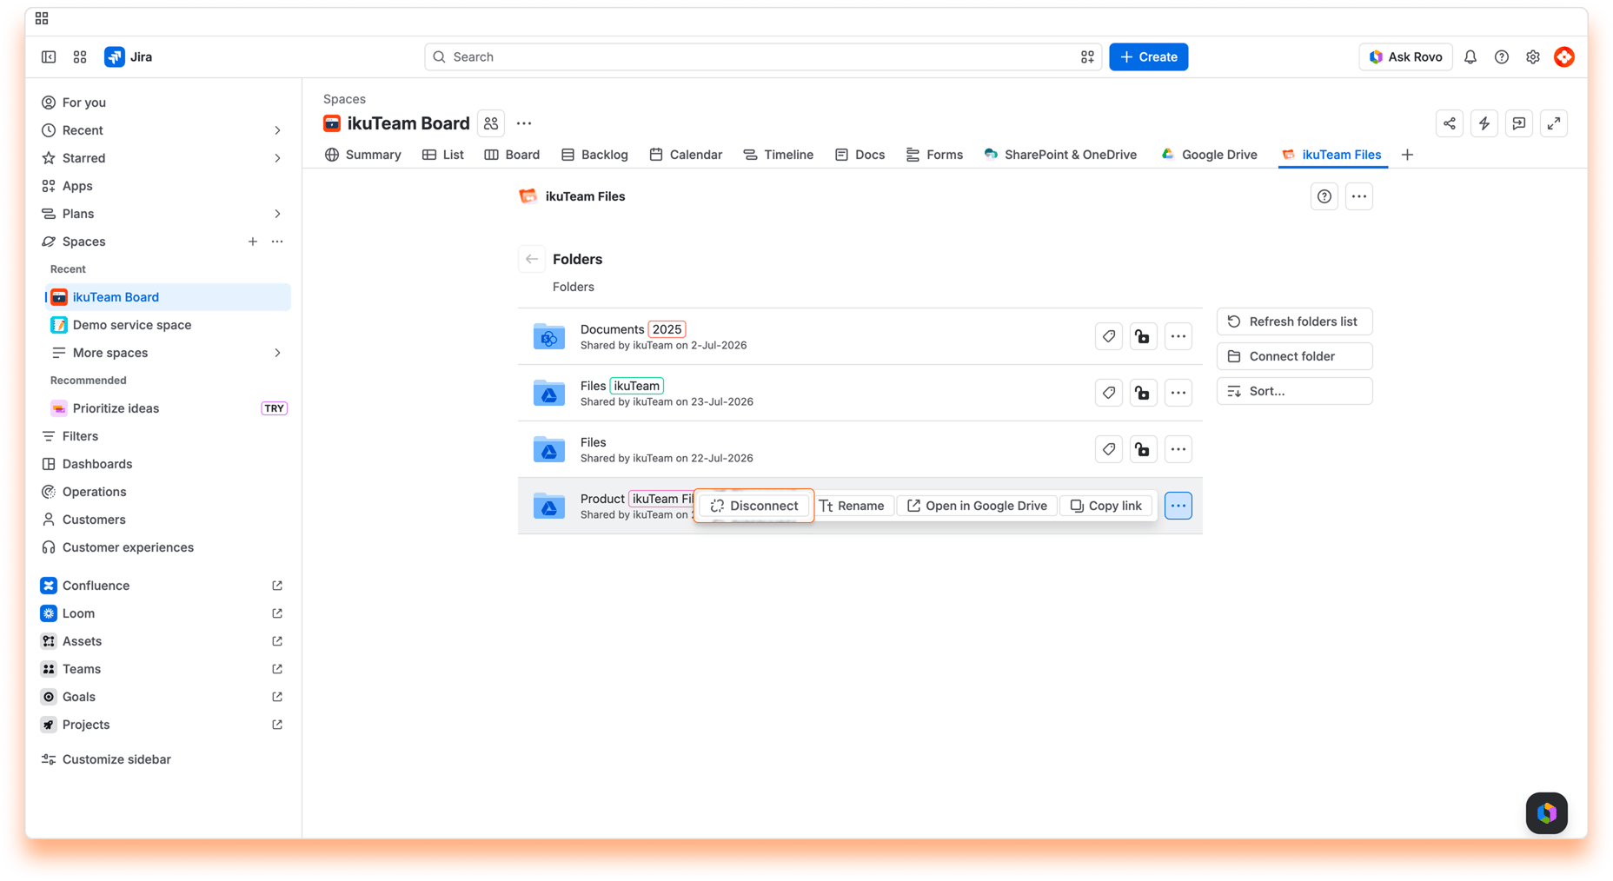Click the share icon for ikuTeam Board
Image resolution: width=1613 pixels, height=881 pixels.
pyautogui.click(x=1450, y=123)
